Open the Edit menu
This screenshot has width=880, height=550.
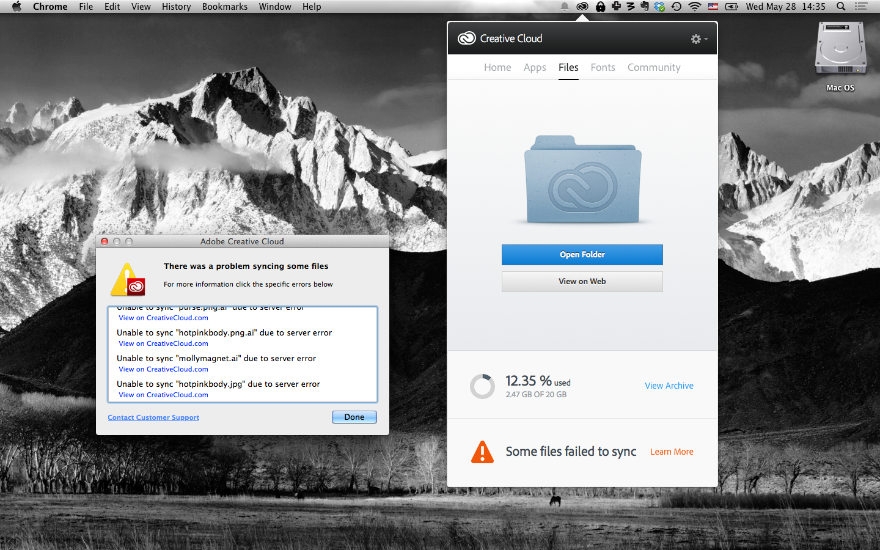pos(112,7)
